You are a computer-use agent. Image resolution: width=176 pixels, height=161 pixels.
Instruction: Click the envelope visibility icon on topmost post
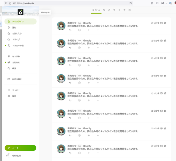point(162,23)
